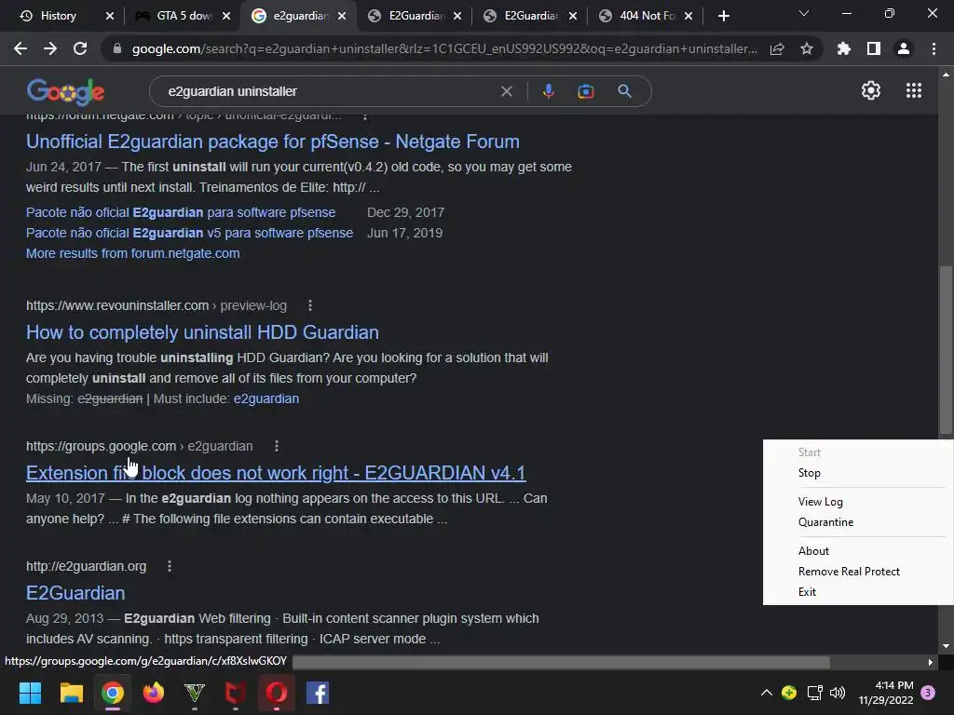Click vertical page scrollbar thumb
The height and width of the screenshot is (715, 954).
point(946,350)
